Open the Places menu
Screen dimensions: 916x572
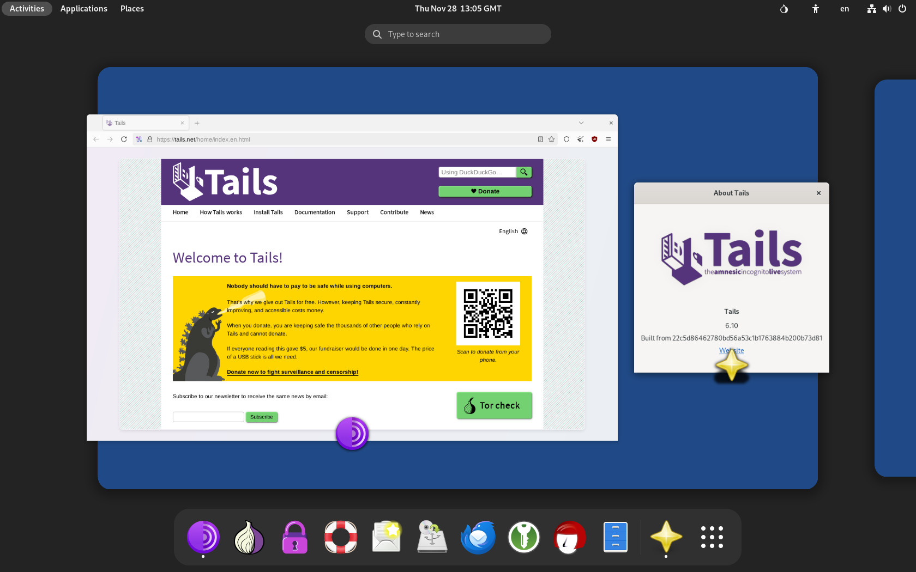(x=132, y=9)
